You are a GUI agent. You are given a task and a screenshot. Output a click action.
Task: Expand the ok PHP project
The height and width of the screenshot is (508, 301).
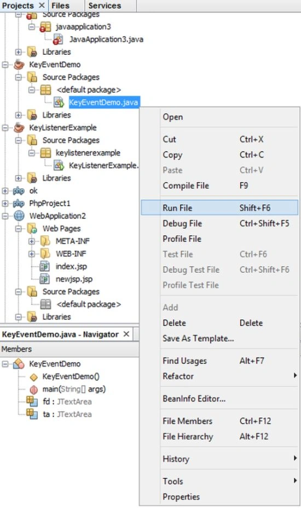pos(5,191)
